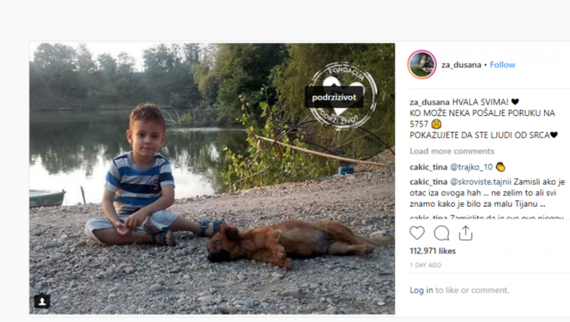
Task: Open the podrzizivot tag on the photo
Action: tap(334, 97)
